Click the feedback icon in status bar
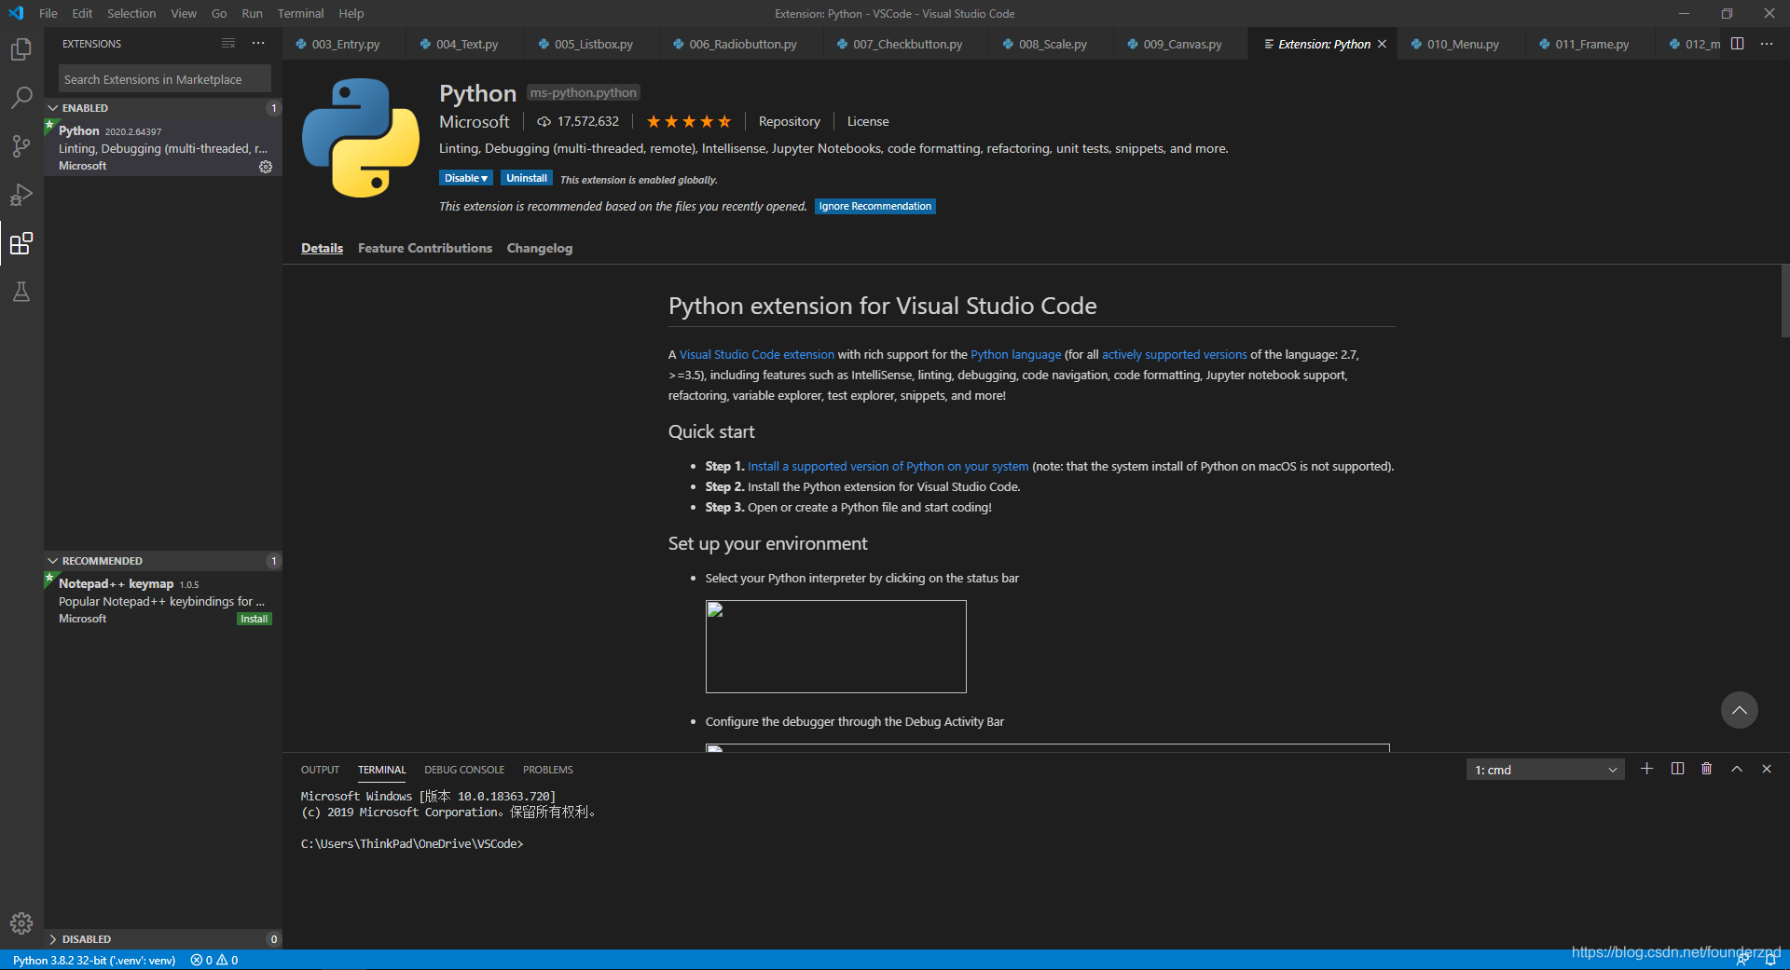1790x970 pixels. 1742,961
